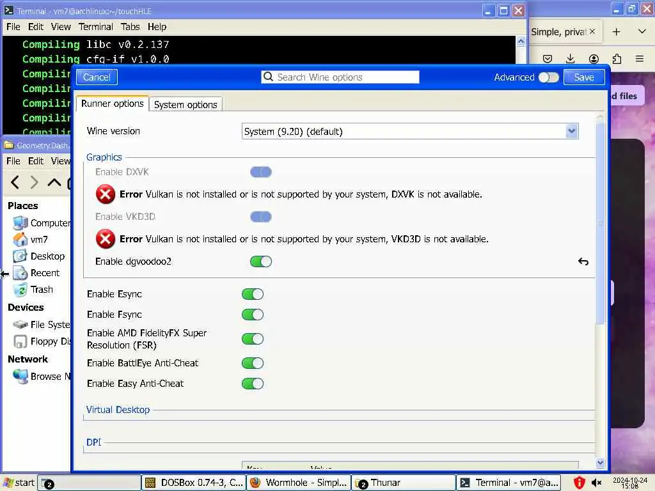The height and width of the screenshot is (491, 655).
Task: Select the Runner options tab
Action: point(113,104)
